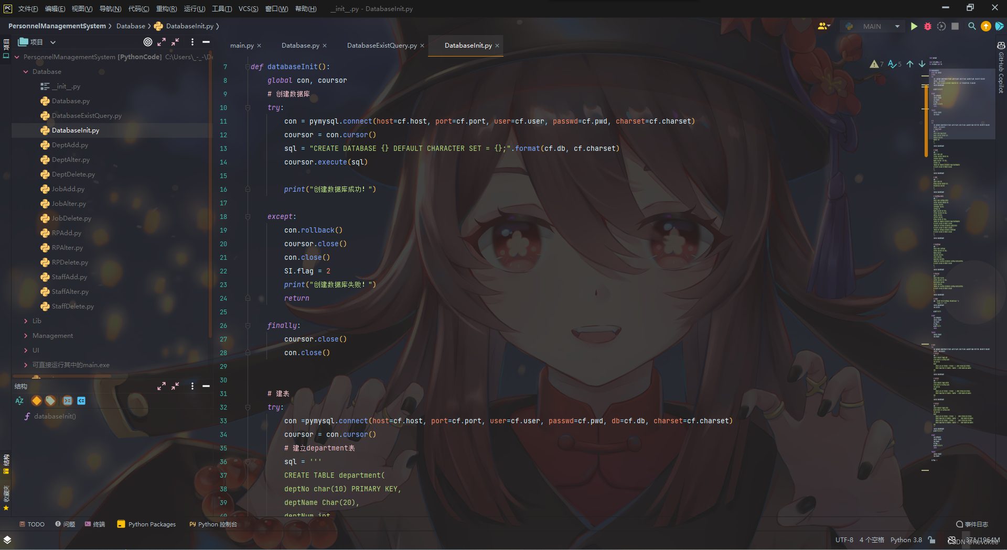Open the 文件(F) menu
This screenshot has width=1007, height=550.
point(28,9)
